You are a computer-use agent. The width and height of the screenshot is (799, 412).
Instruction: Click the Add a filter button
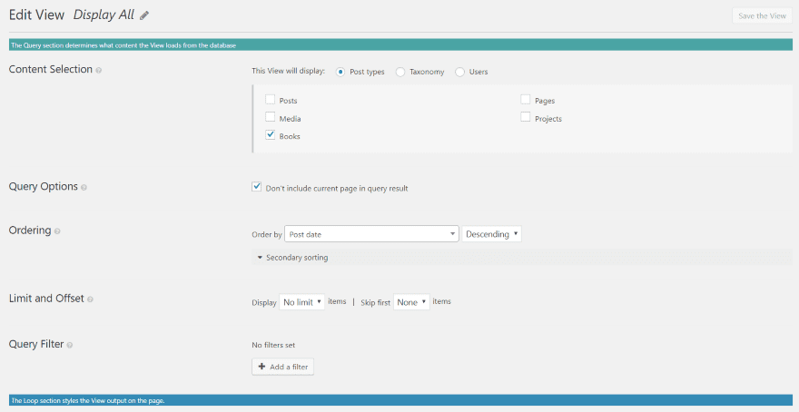[x=282, y=367]
